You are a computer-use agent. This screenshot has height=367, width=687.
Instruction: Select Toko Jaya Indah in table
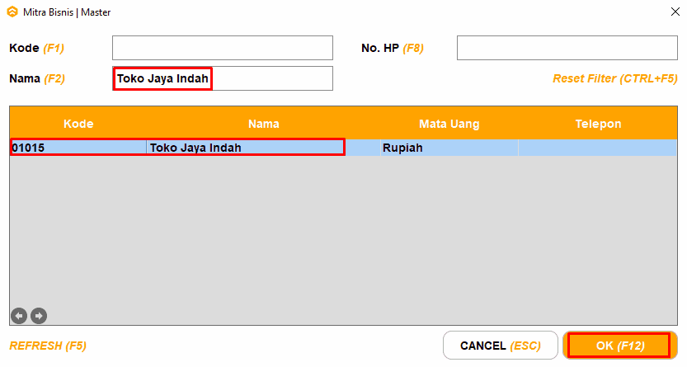263,148
